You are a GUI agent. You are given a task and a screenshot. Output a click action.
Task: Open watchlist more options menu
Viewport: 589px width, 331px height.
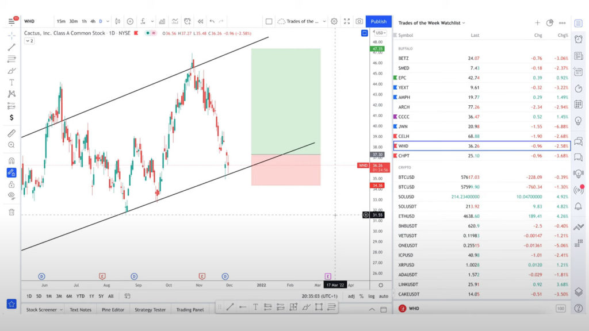tap(563, 23)
